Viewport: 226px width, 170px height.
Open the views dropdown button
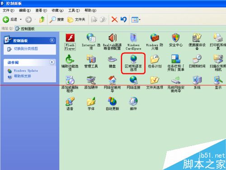(x=136, y=19)
